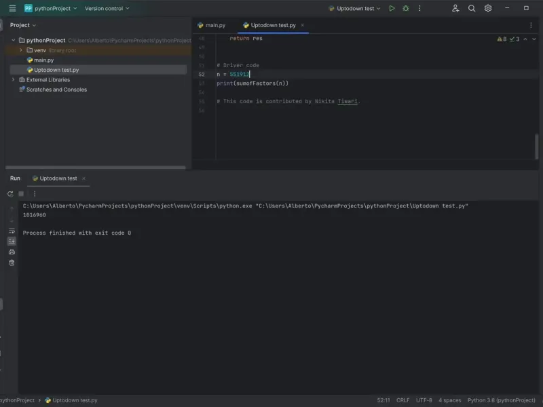This screenshot has height=407, width=543.
Task: Click the Python 3.8 interpreter in status bar
Action: coord(502,400)
